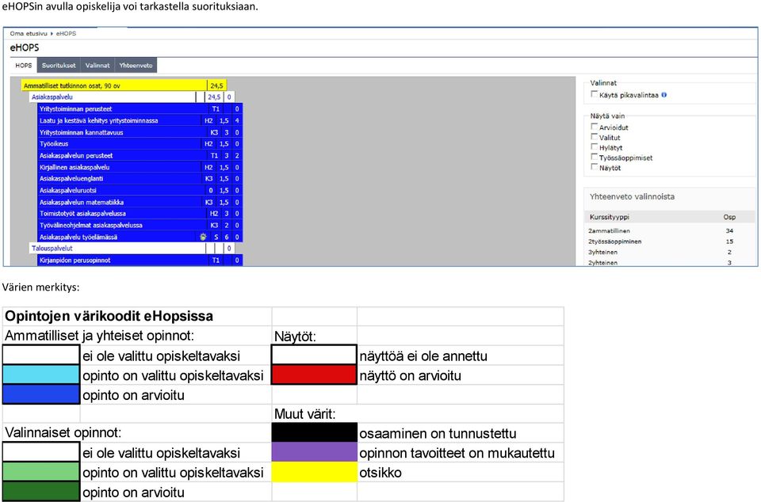Click the dark blue 'opinto on arvioitu' swatch
The image size is (761, 502).
(x=40, y=394)
